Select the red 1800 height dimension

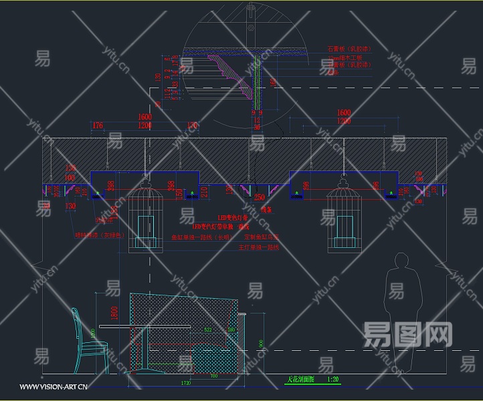click(114, 313)
